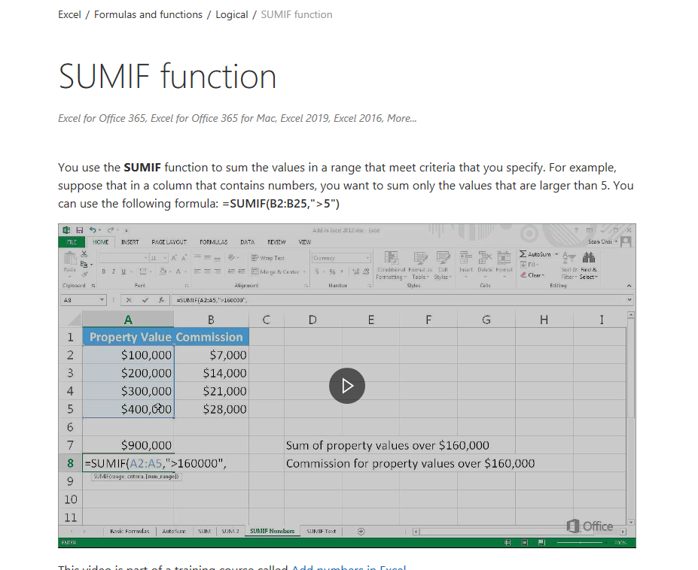698x570 pixels.
Task: Click the Accounting dollar format icon
Action: point(317,271)
